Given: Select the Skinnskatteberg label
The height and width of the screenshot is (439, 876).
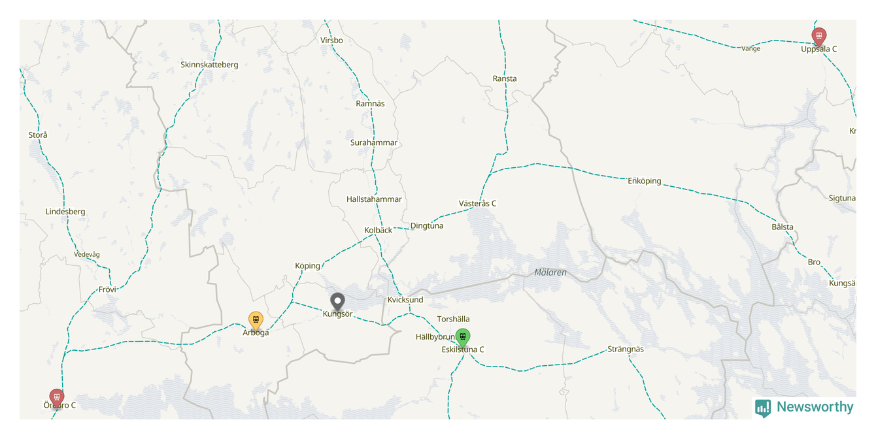Looking at the screenshot, I should point(209,65).
